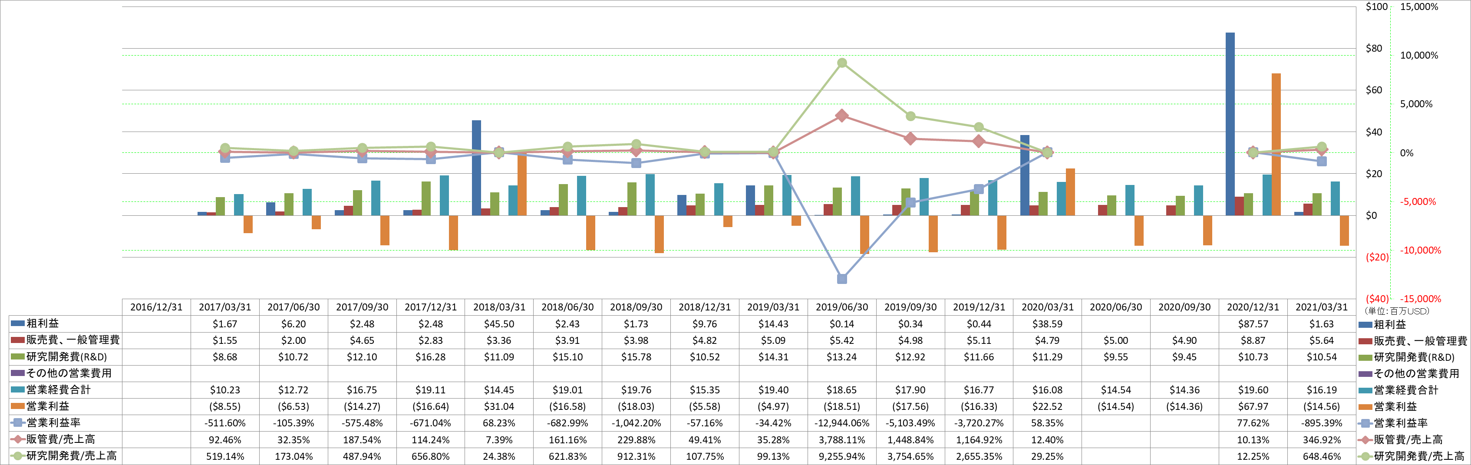Select the -1,042.20% operating margin cell
This screenshot has height=465, width=1471.
(x=636, y=423)
